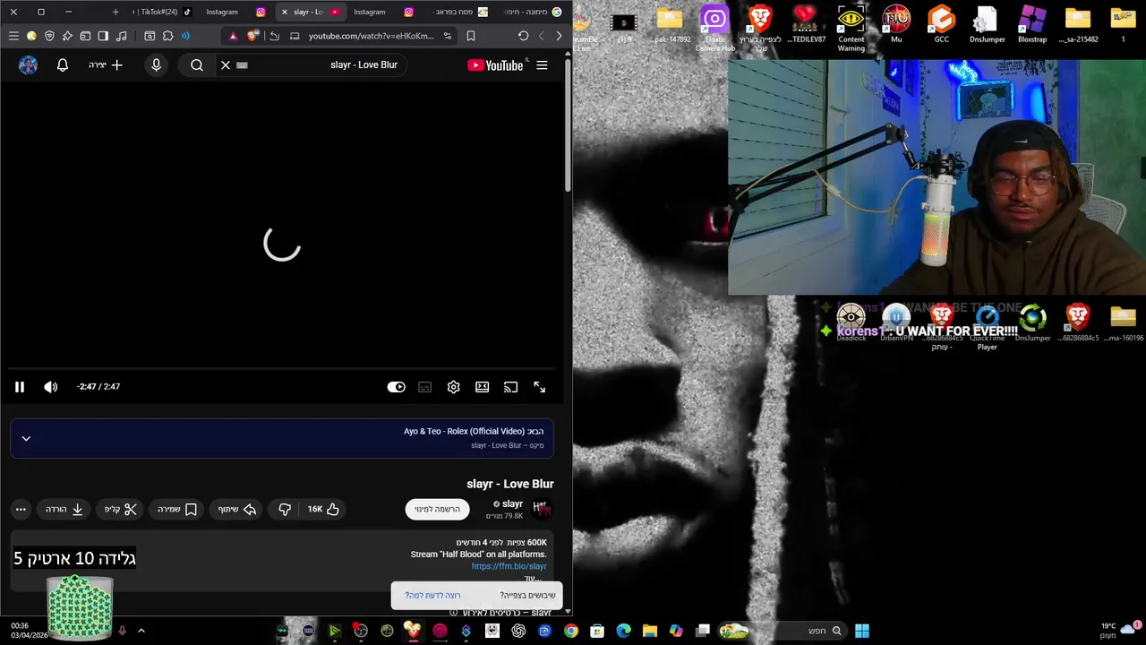Screen dimensions: 1146x645
Task: Open YouTube notifications bell
Action: 63,64
